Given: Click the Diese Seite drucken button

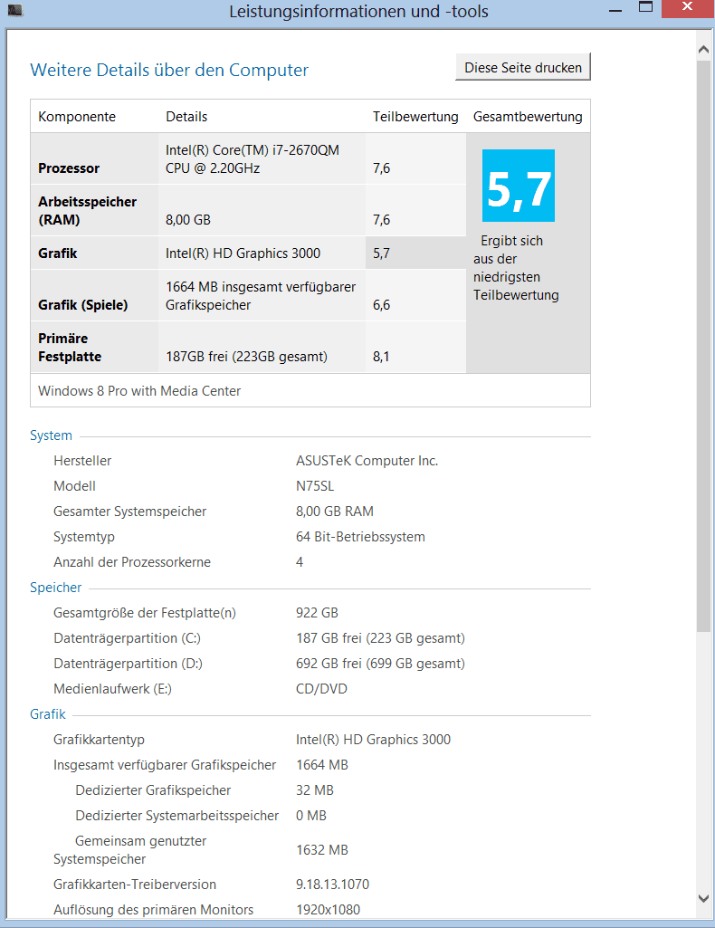Looking at the screenshot, I should pyautogui.click(x=523, y=68).
